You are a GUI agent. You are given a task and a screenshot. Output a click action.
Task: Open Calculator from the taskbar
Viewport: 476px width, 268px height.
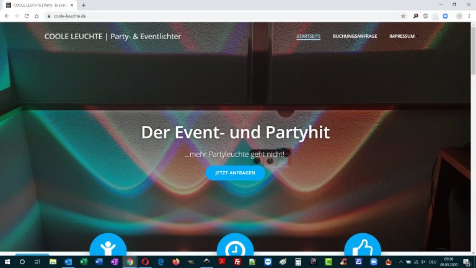click(x=298, y=262)
